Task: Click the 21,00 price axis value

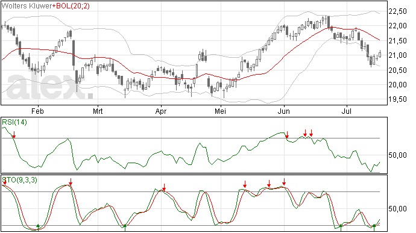Action: [397, 55]
